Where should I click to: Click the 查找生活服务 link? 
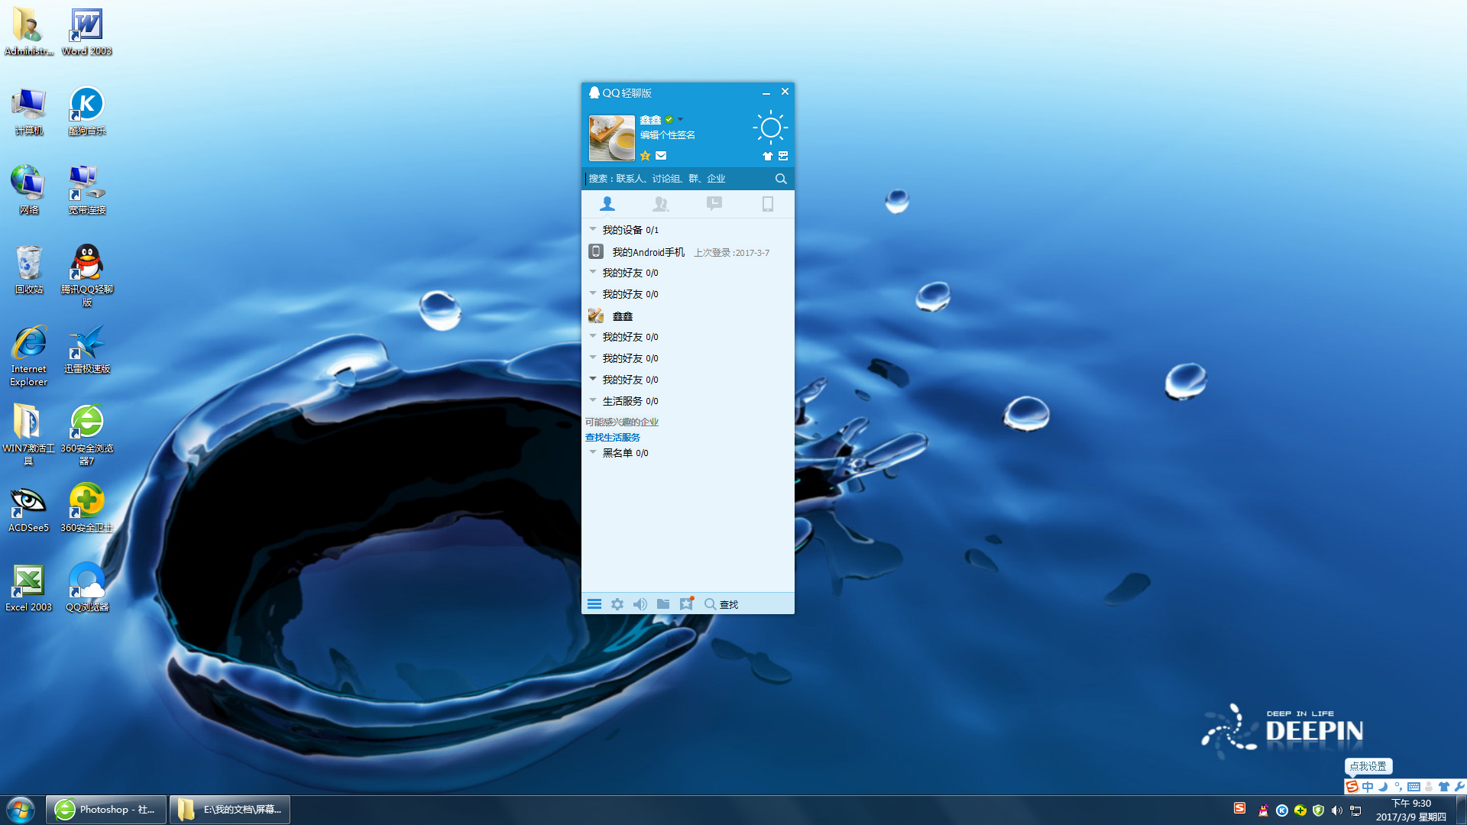[612, 437]
